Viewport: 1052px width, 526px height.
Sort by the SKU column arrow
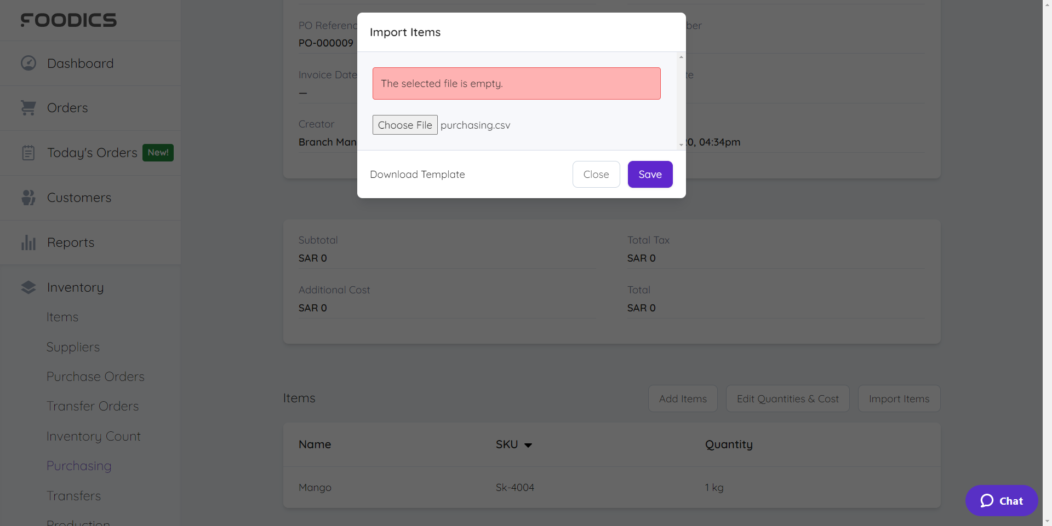tap(528, 445)
